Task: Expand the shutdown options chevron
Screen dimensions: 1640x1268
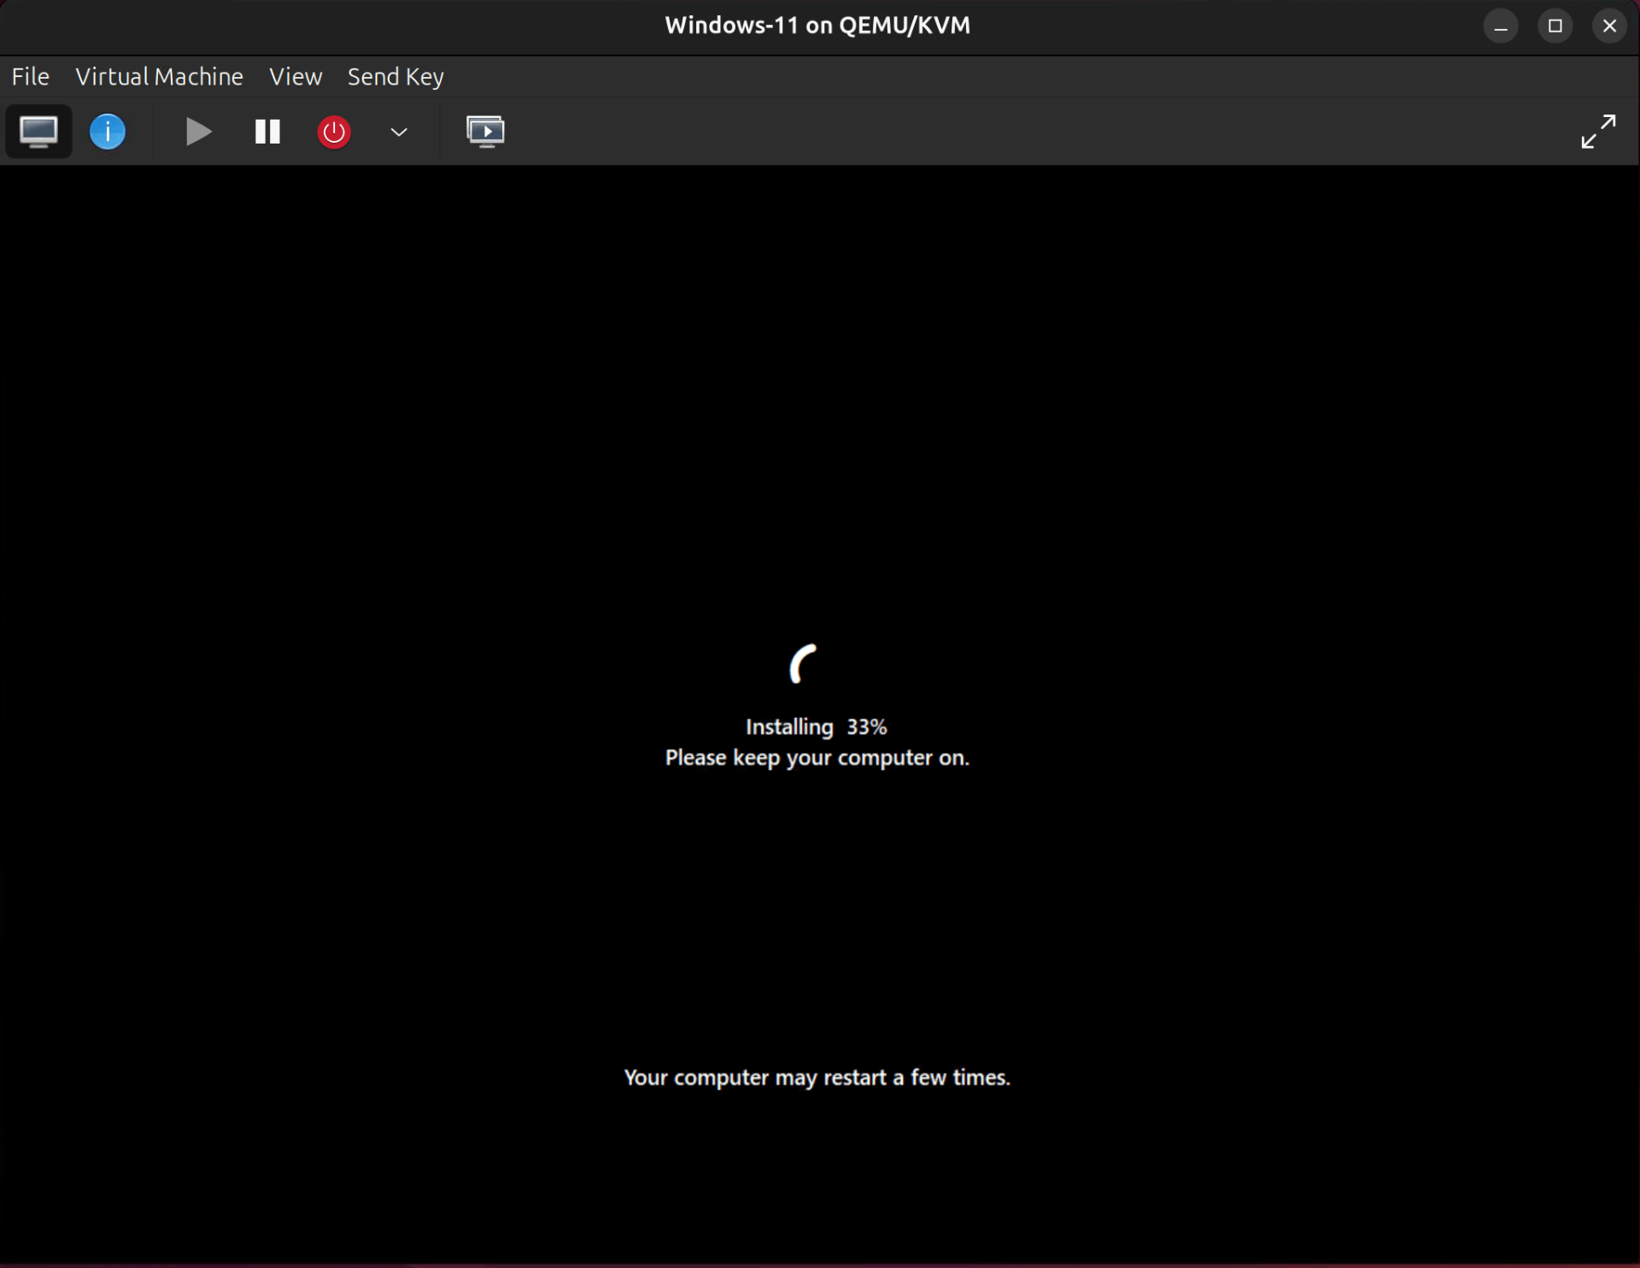Action: pos(398,131)
